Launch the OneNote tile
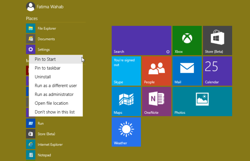The width and height of the screenshot is (250, 161). pyautogui.click(x=157, y=101)
